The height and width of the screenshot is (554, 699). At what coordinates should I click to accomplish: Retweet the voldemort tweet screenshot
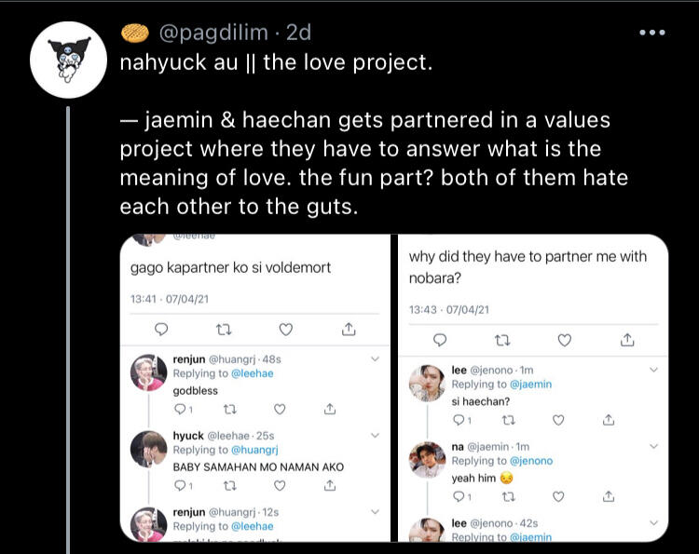click(x=224, y=329)
